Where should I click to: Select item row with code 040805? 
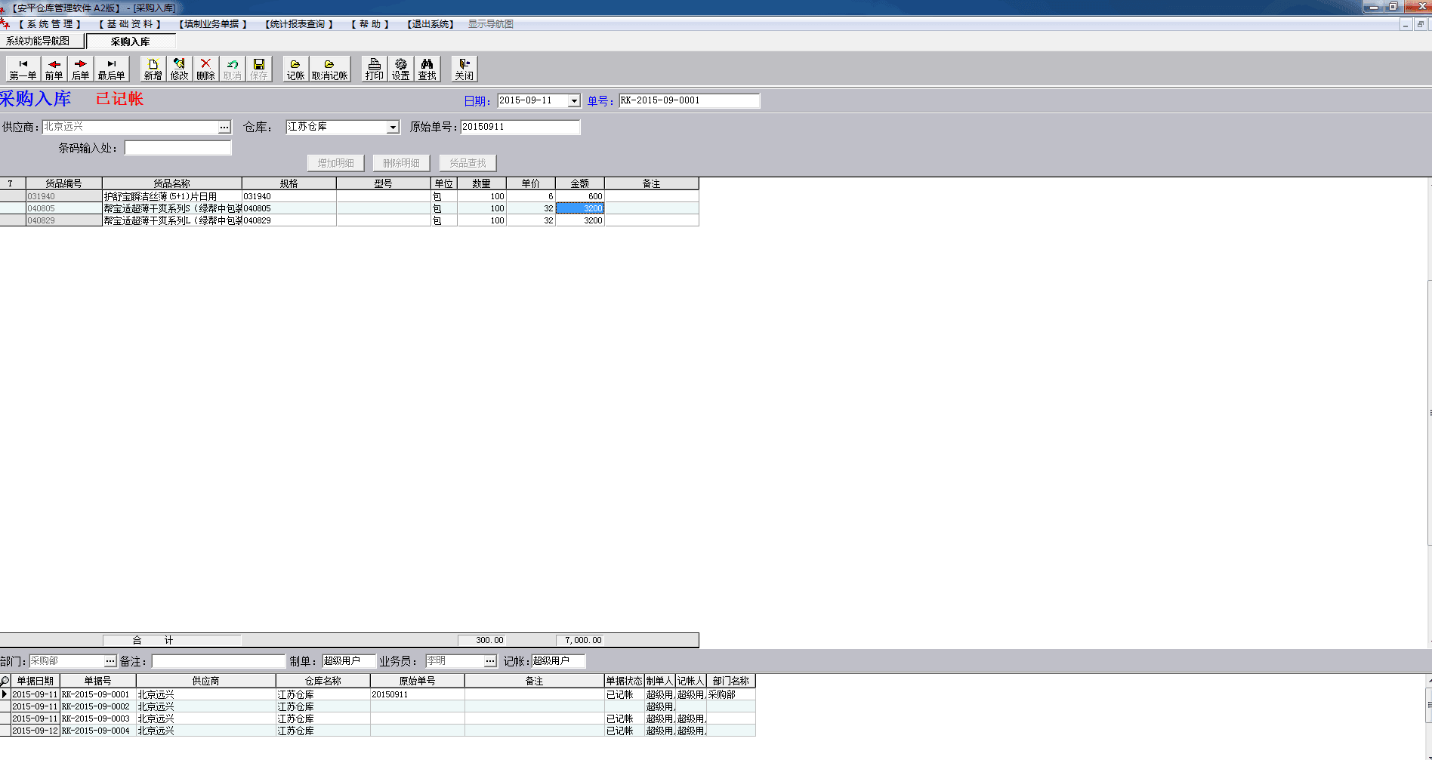pyautogui.click(x=349, y=208)
